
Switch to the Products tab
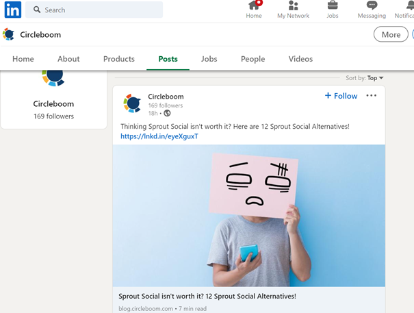click(x=119, y=59)
